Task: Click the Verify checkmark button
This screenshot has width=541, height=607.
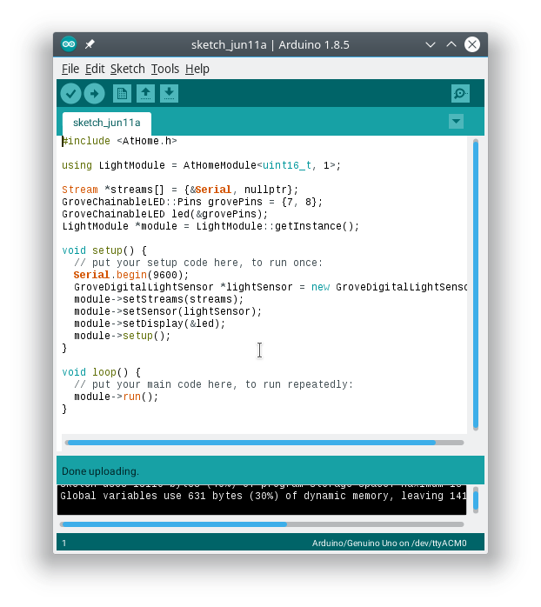Action: pos(70,94)
